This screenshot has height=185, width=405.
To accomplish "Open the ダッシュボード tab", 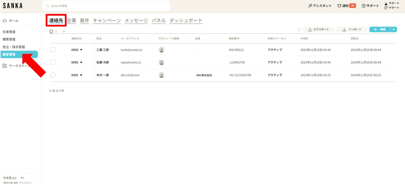I will (186, 21).
